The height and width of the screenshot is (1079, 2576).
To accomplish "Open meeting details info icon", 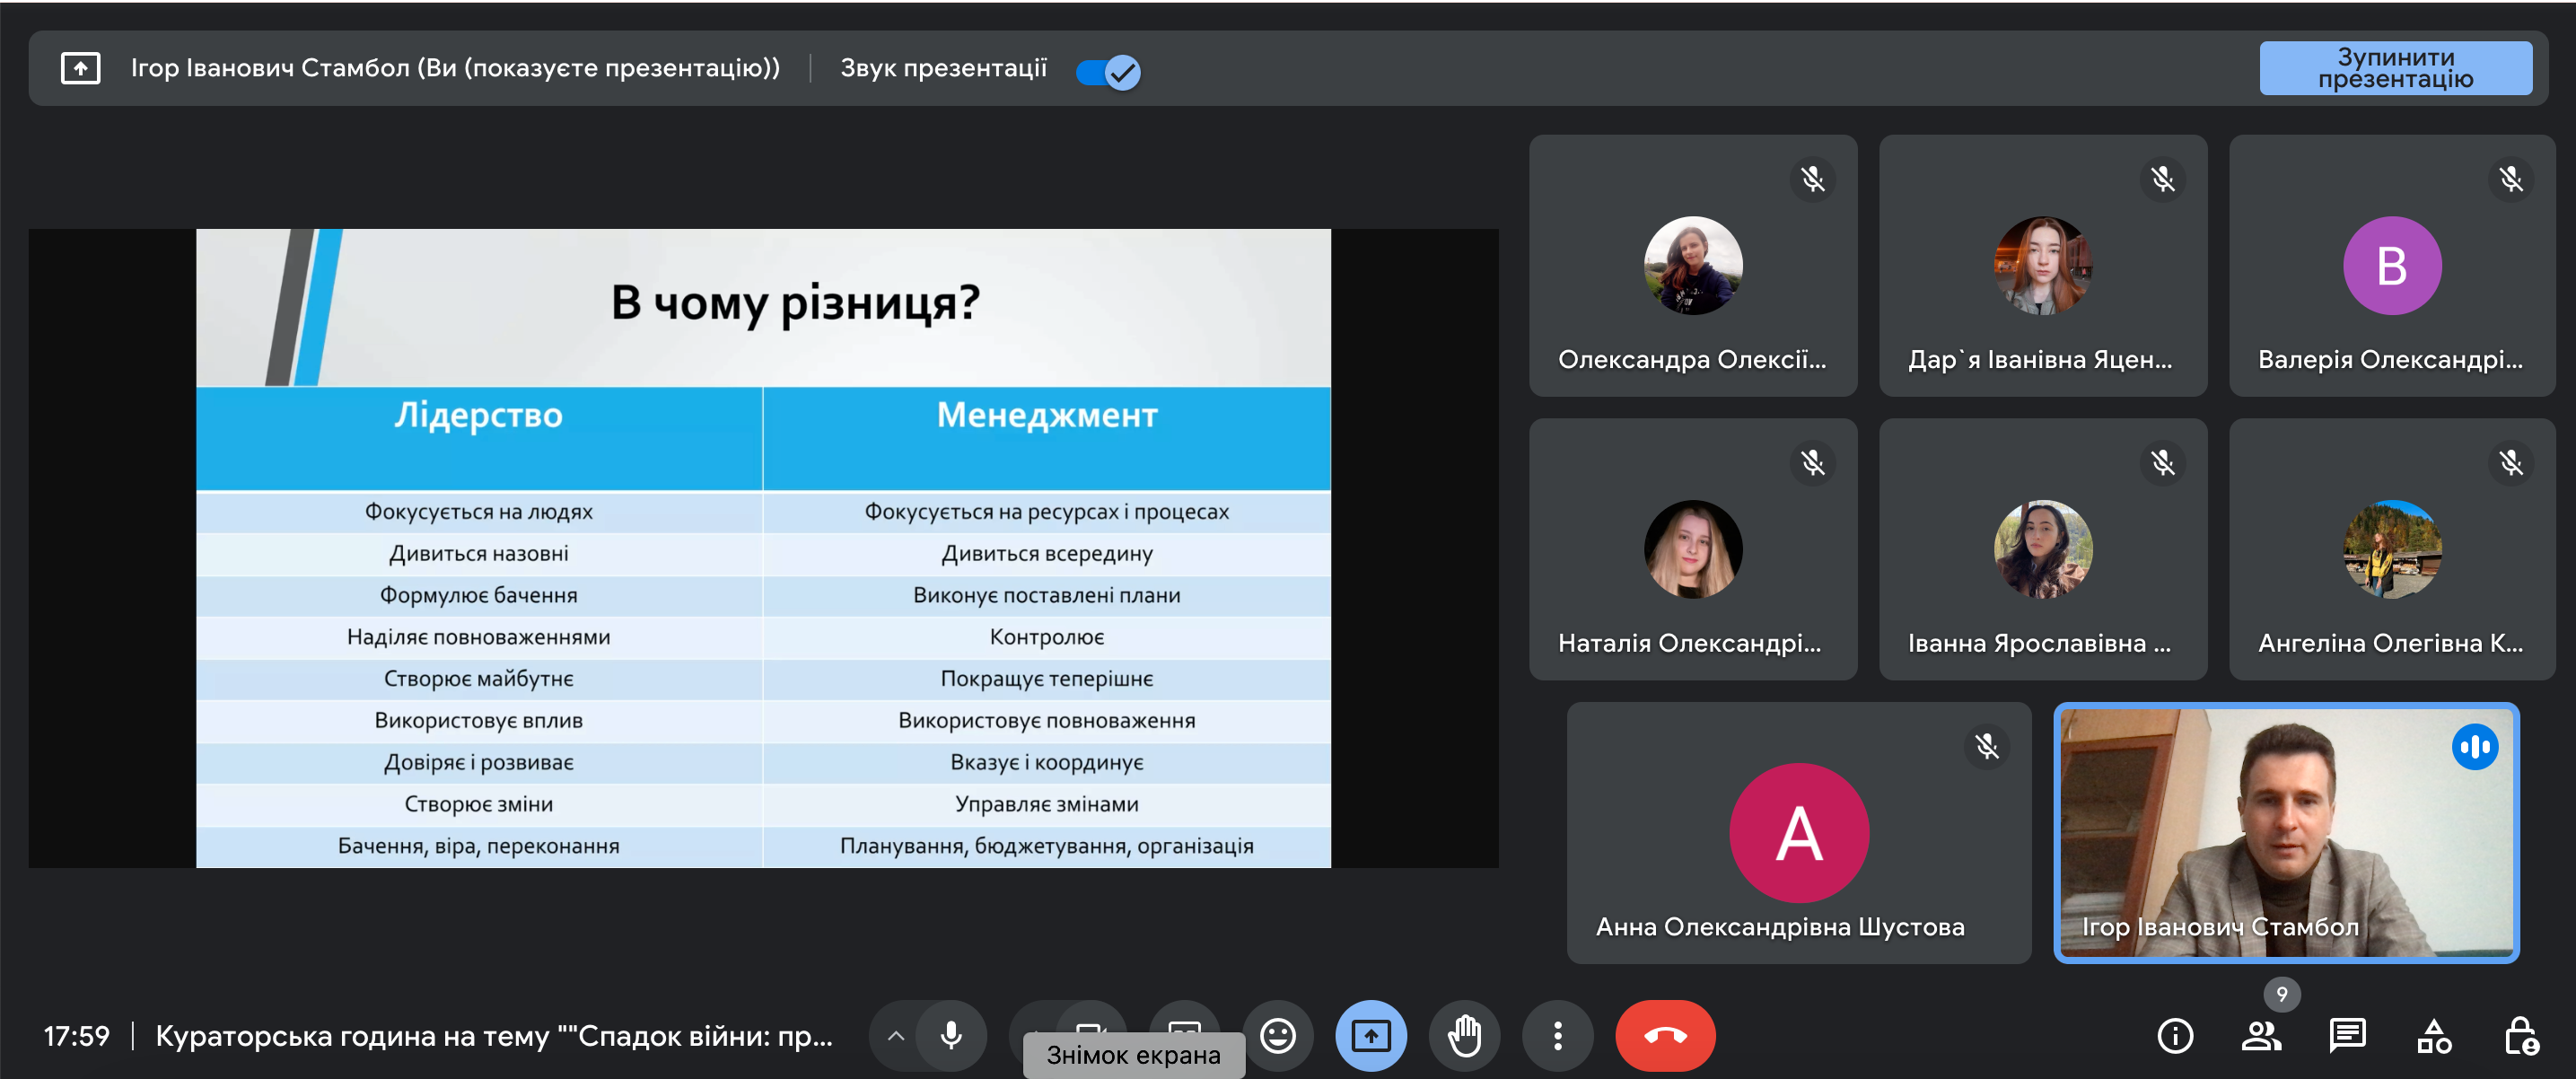I will 2175,1035.
